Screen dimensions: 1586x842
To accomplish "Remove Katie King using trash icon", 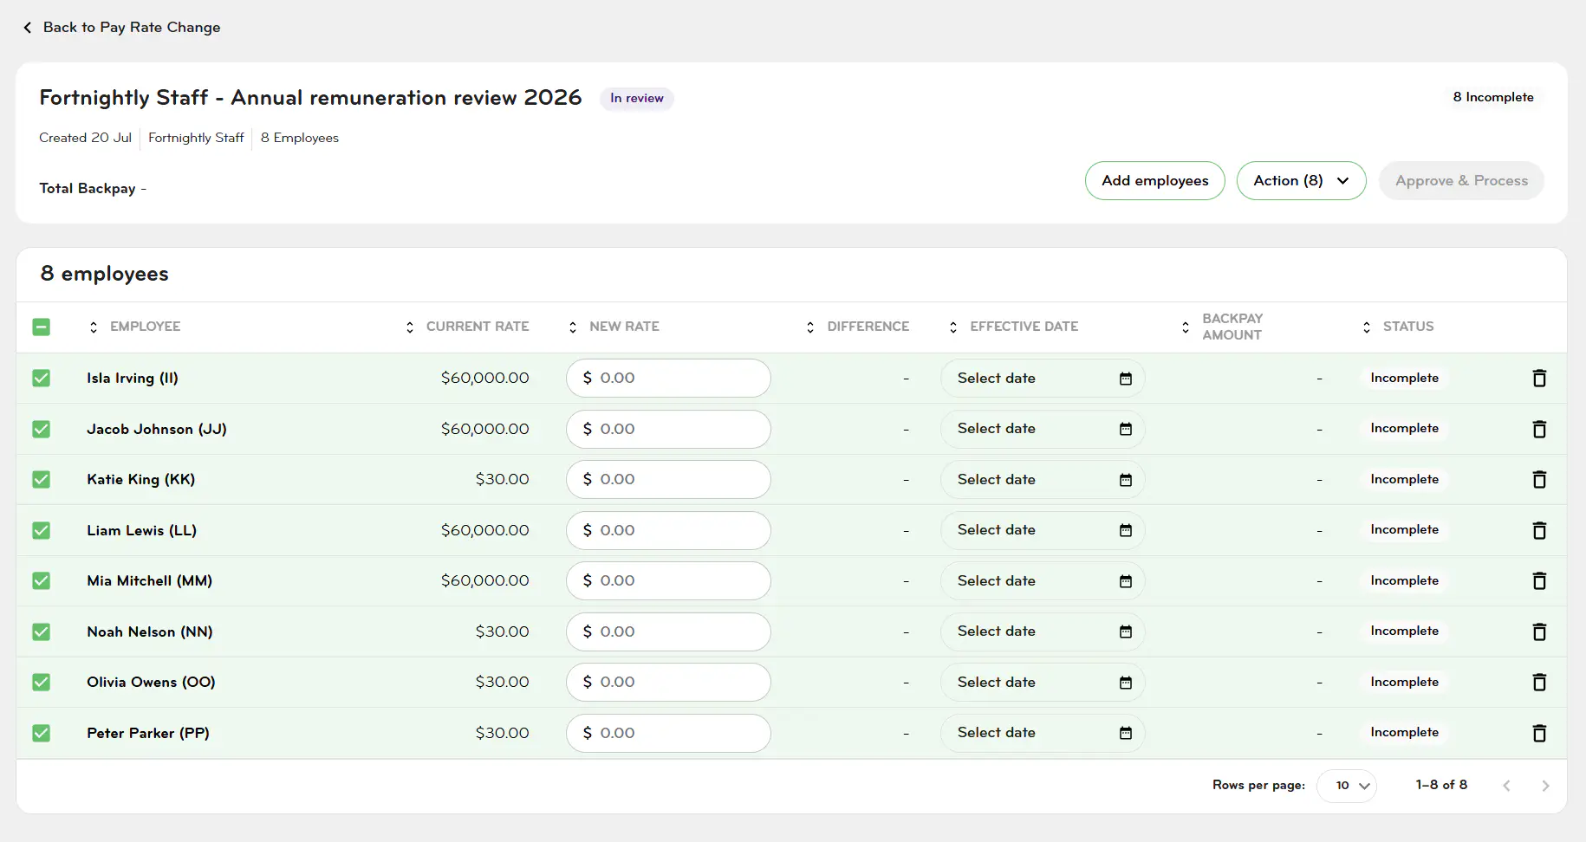I will (x=1539, y=479).
